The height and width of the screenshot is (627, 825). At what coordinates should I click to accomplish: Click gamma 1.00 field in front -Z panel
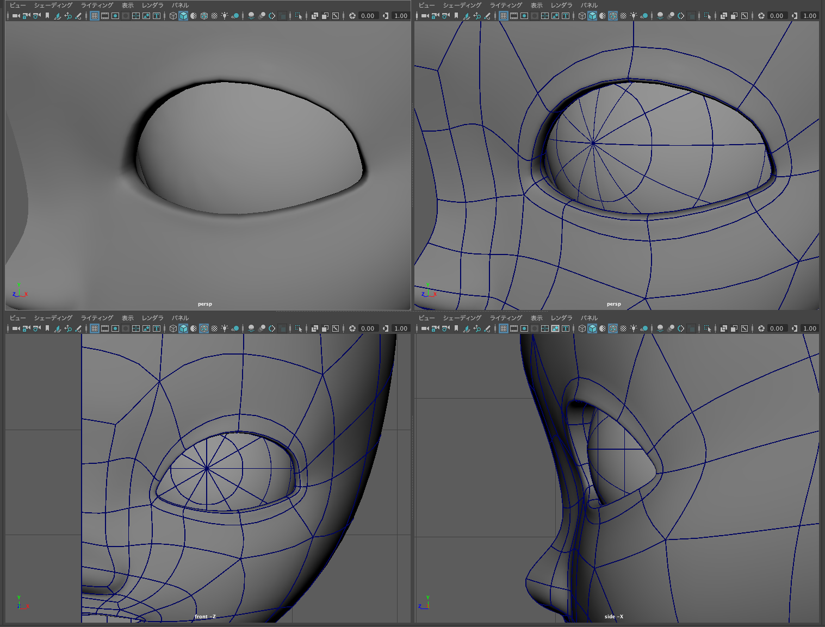point(401,328)
